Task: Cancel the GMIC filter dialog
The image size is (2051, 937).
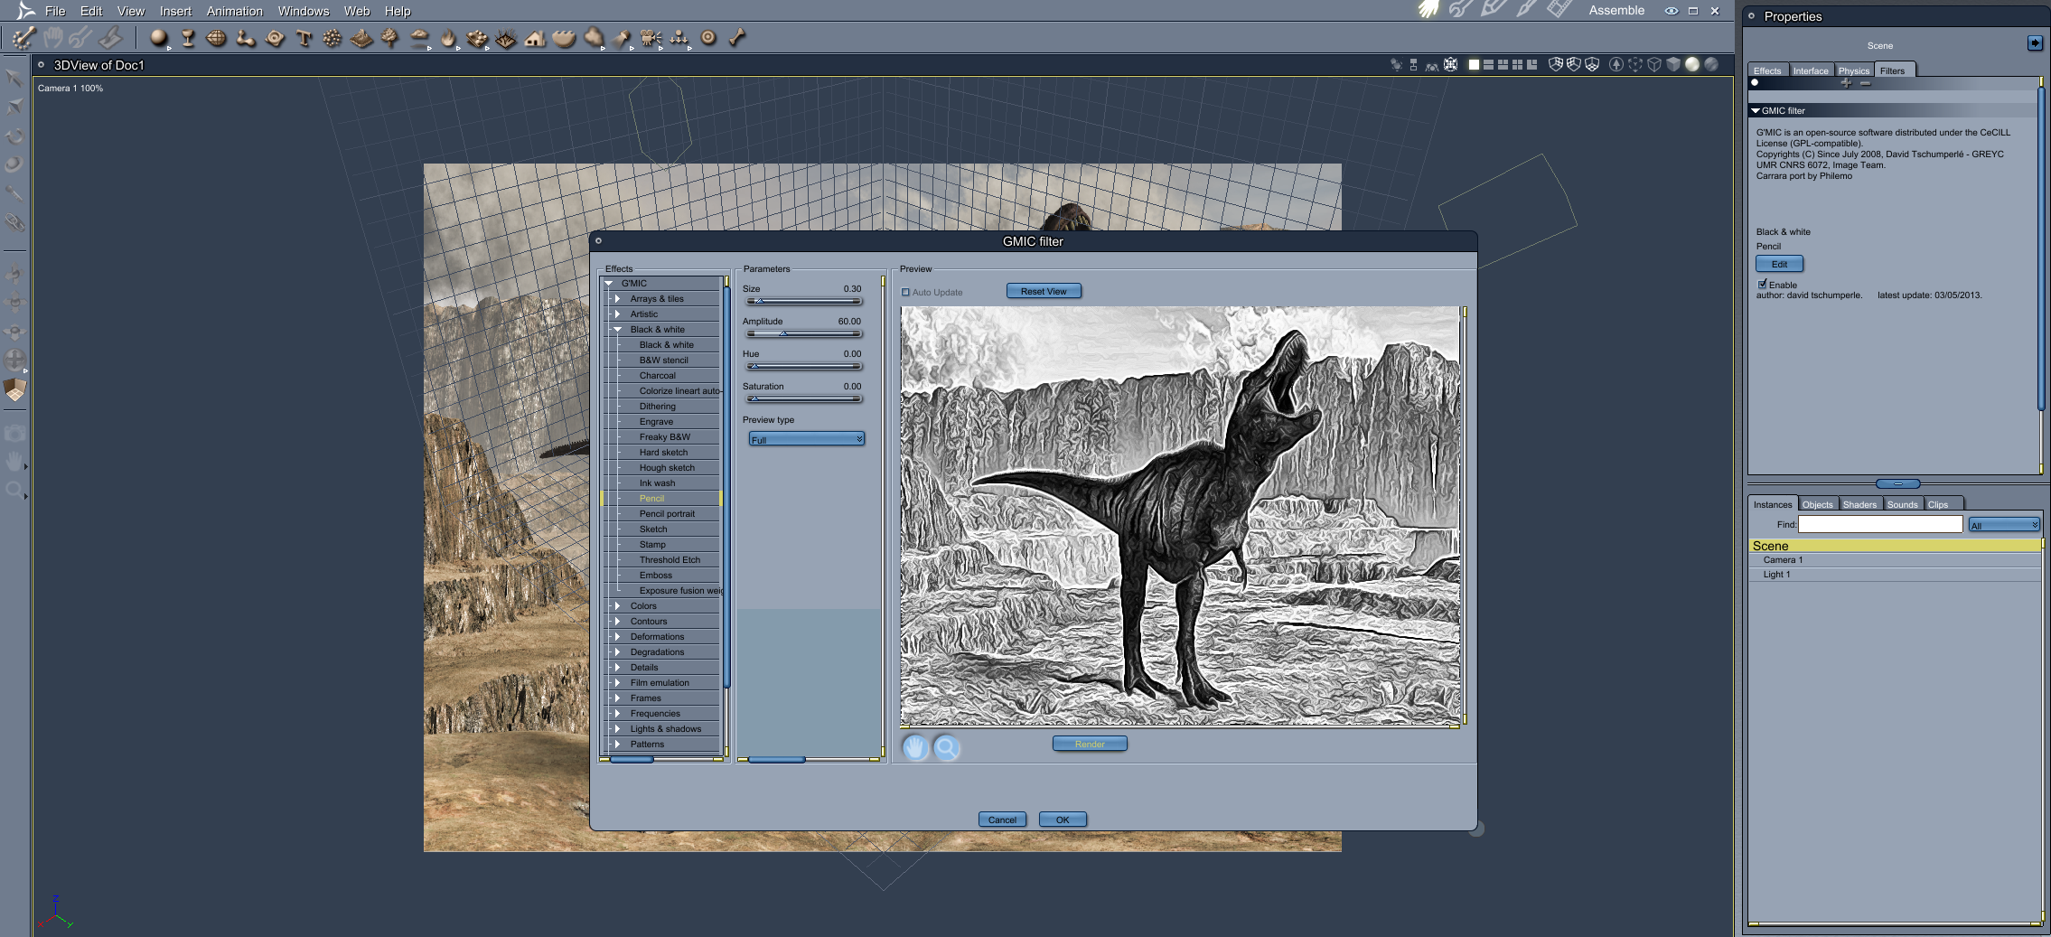Action: (x=1002, y=820)
